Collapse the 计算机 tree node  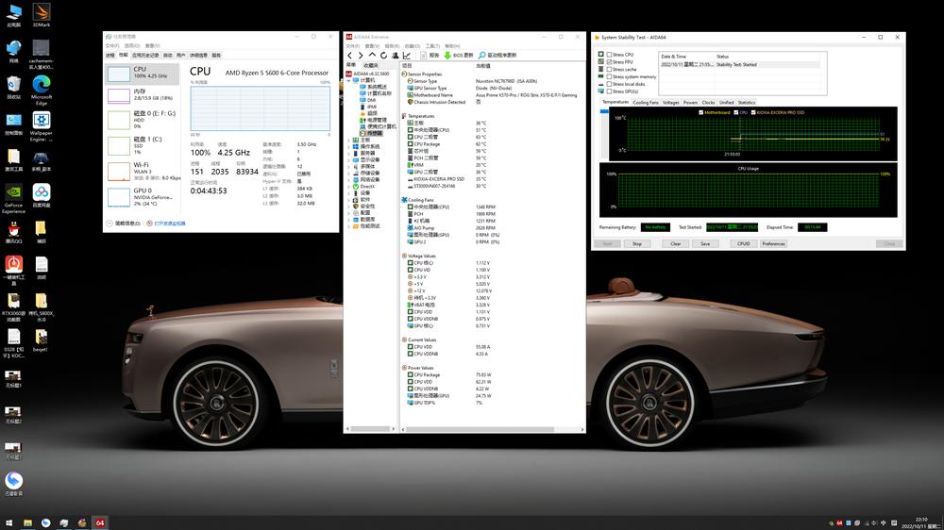click(x=349, y=80)
